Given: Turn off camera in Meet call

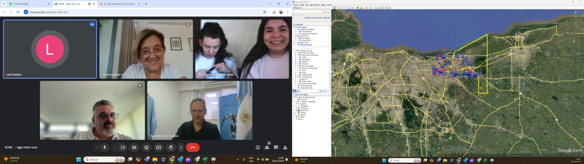Looking at the screenshot, I should click(x=123, y=148).
